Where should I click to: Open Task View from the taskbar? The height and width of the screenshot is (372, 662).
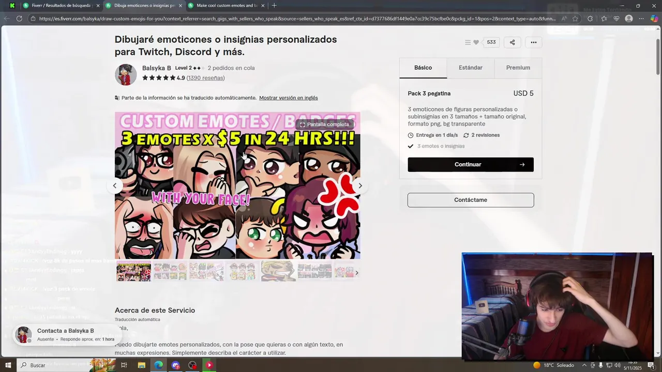pos(124,365)
